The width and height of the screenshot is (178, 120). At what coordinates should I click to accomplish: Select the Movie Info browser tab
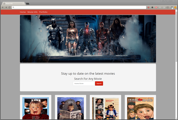tap(13, 4)
